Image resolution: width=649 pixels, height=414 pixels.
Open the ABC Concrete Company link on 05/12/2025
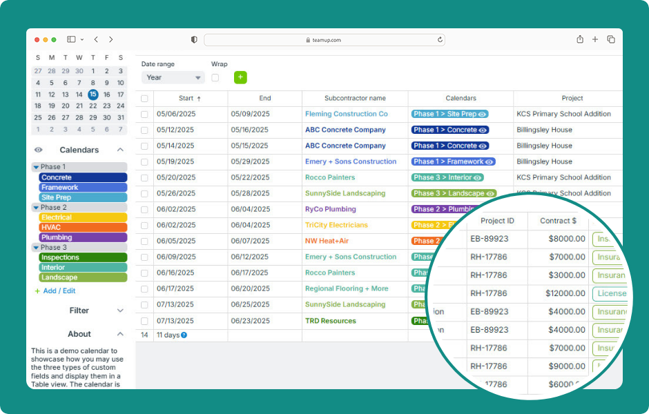(345, 130)
